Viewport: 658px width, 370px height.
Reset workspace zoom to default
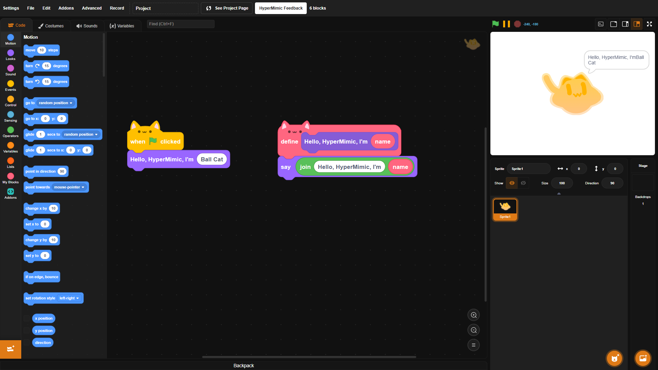coord(474,345)
